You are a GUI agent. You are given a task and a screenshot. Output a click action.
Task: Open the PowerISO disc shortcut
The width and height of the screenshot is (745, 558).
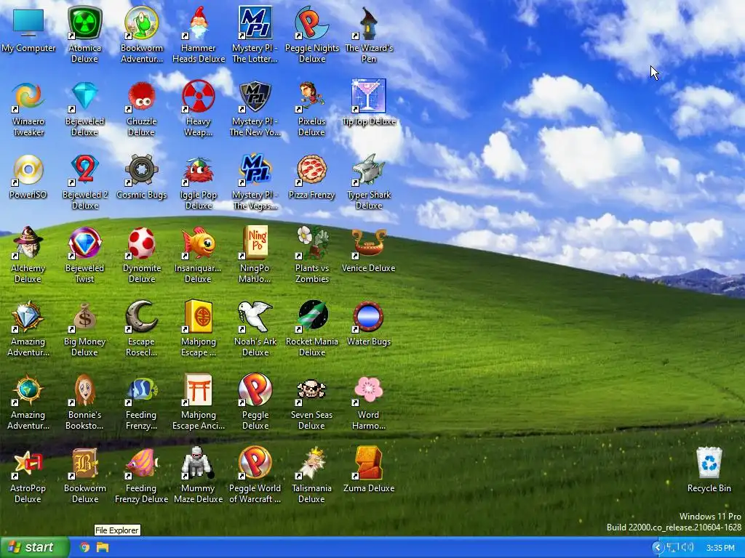coord(28,170)
